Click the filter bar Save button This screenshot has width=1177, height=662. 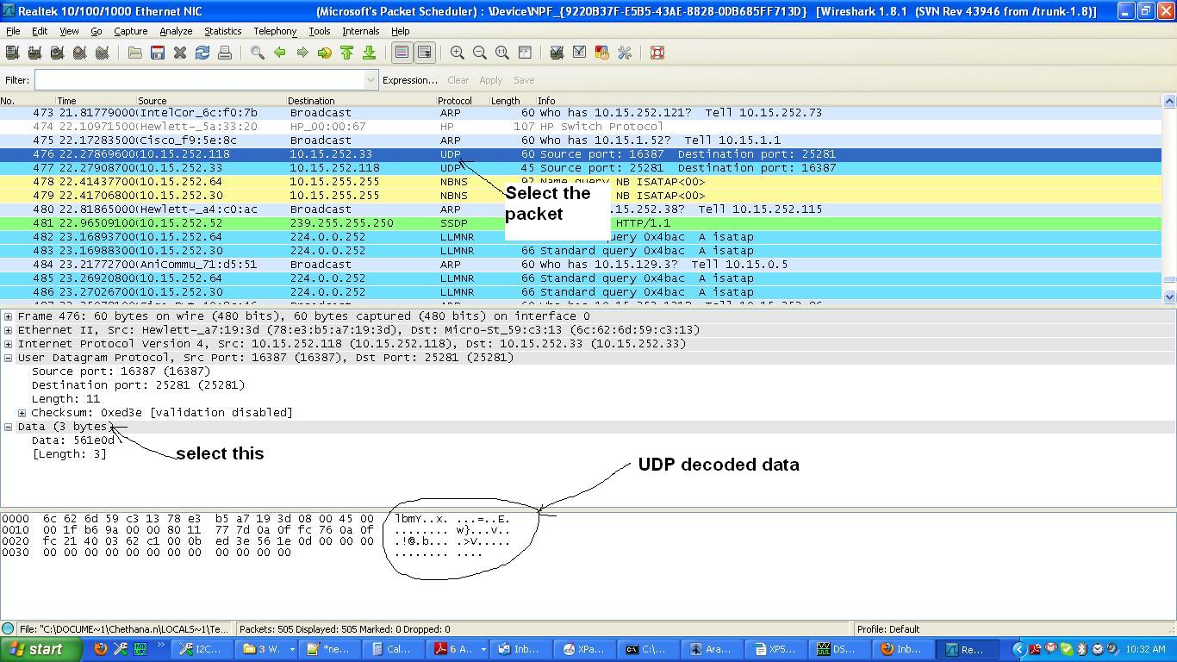[524, 80]
